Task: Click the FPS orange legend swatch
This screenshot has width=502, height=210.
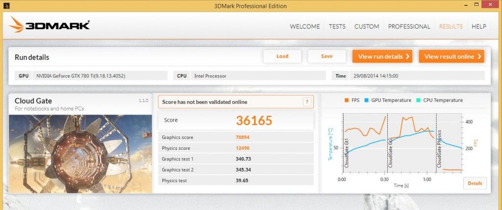Action: 347,100
